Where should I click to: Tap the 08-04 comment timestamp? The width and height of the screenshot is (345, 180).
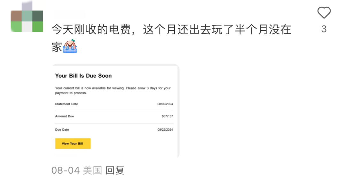tap(65, 170)
